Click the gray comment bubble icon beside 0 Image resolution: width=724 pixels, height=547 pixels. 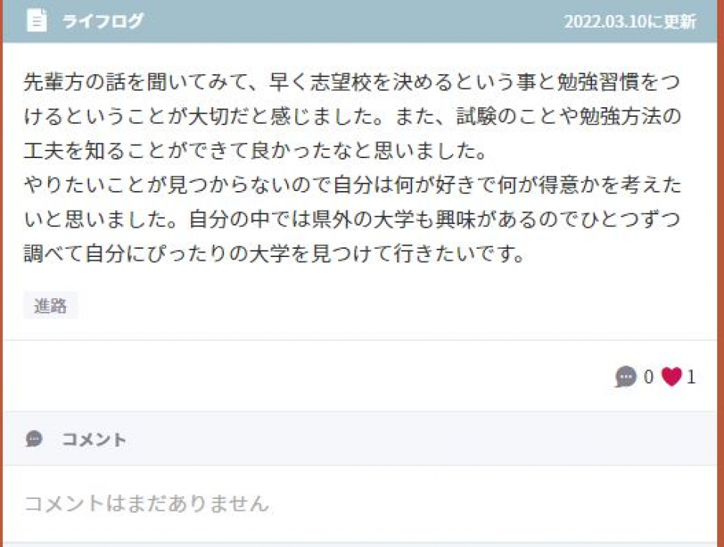[626, 377]
